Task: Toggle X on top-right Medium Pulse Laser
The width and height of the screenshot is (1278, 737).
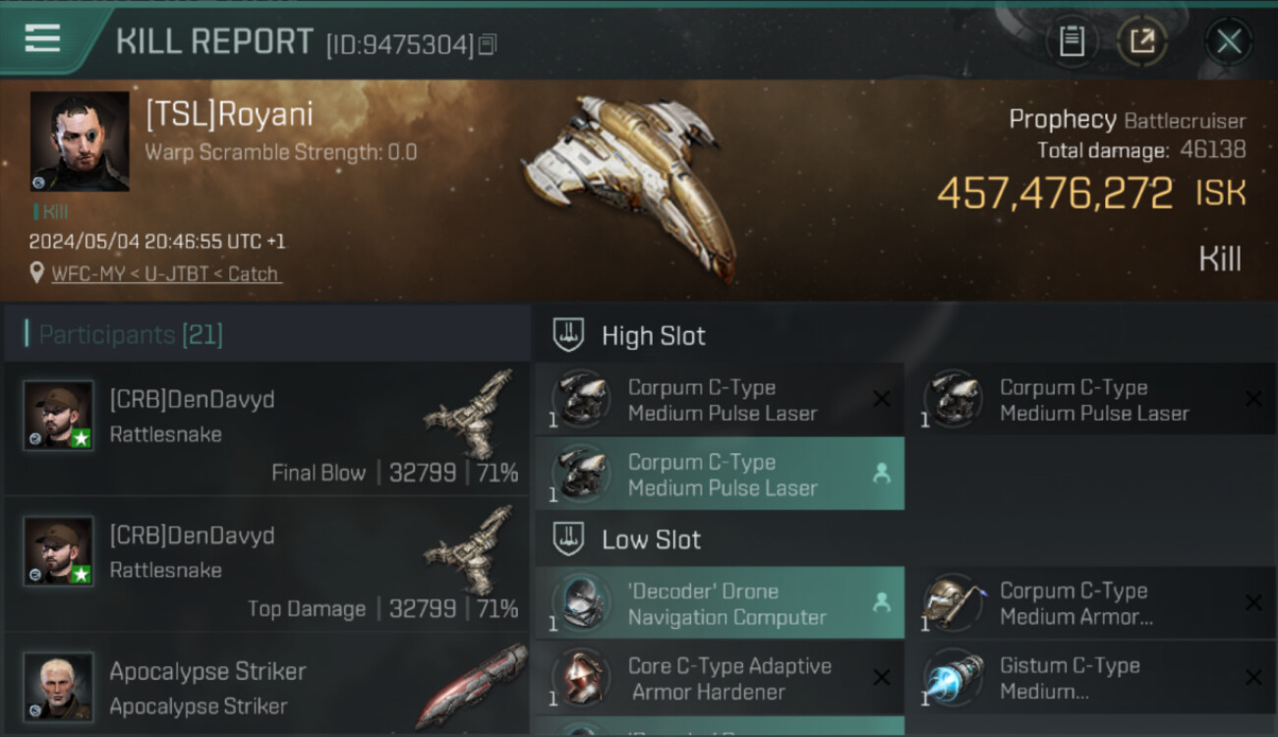Action: tap(1253, 399)
